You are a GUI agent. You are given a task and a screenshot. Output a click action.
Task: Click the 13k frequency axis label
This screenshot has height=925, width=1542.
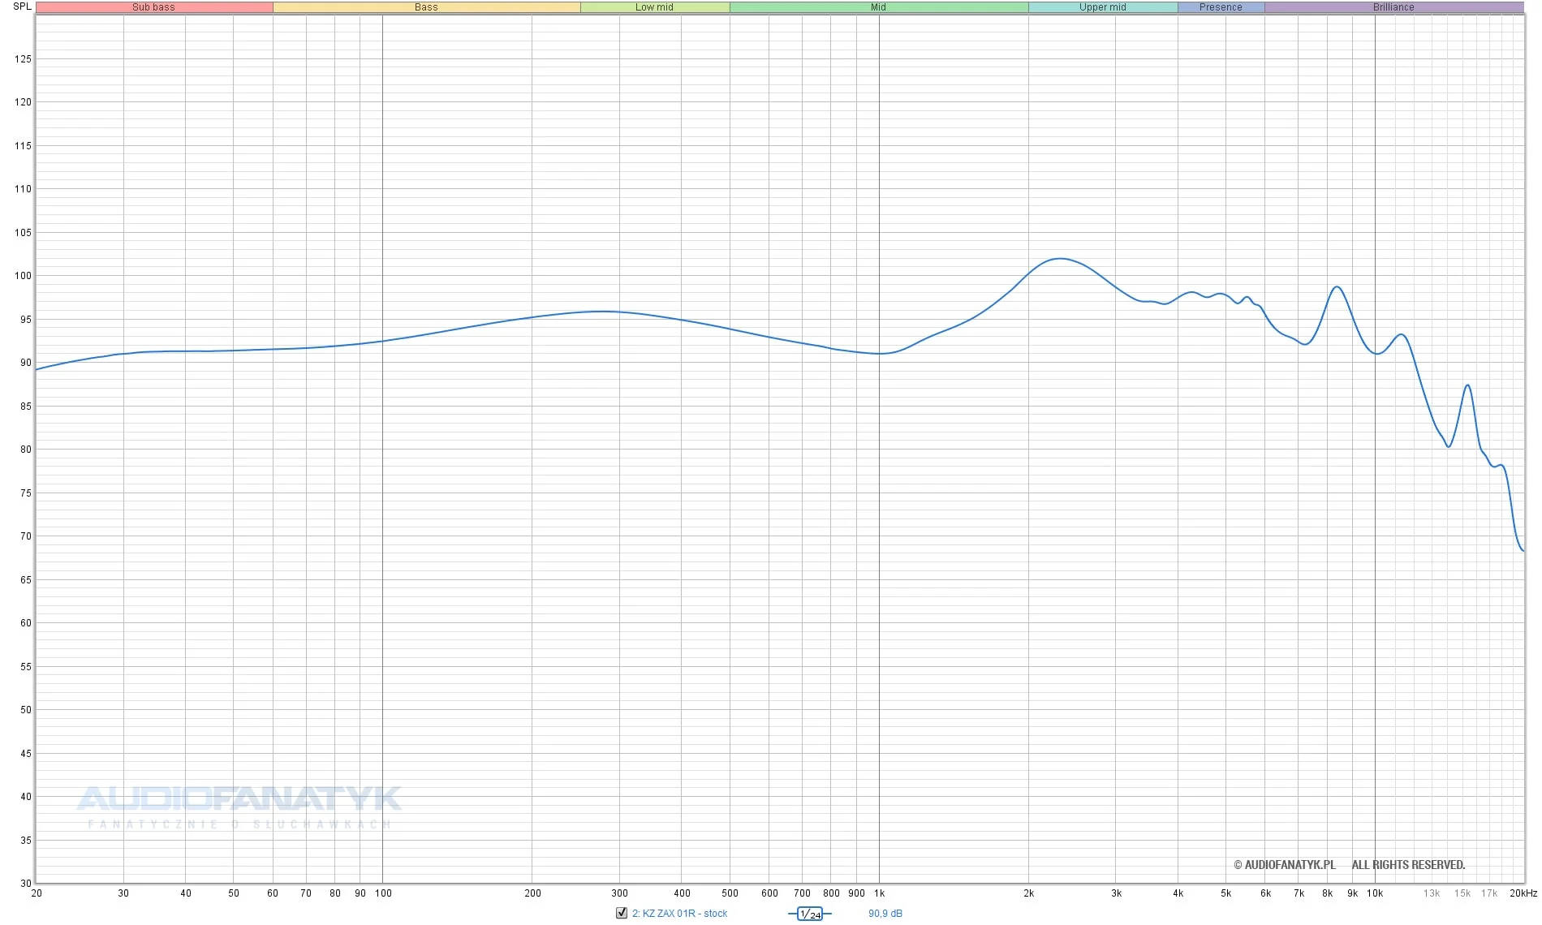(x=1432, y=893)
